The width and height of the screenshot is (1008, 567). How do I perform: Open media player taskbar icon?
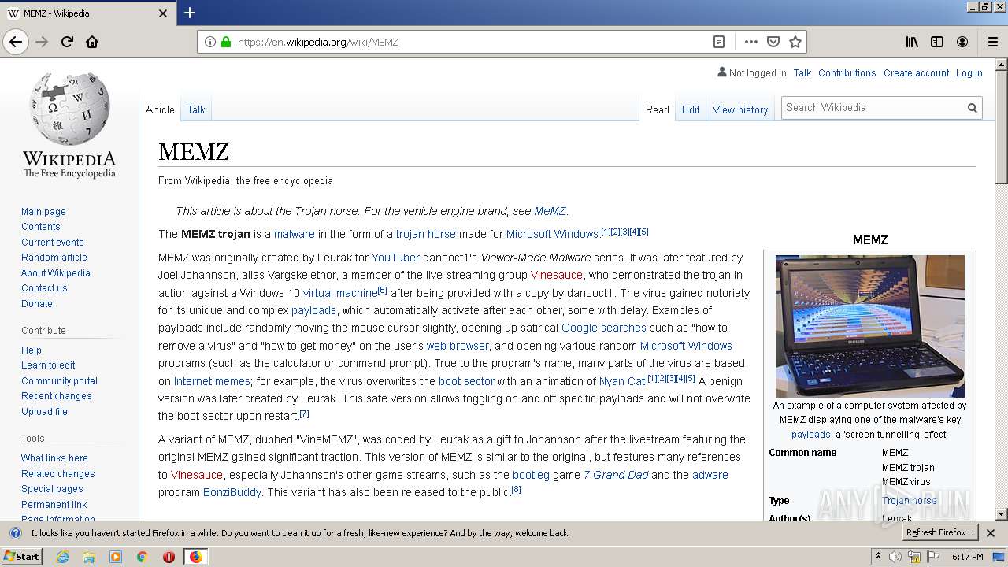click(x=116, y=557)
